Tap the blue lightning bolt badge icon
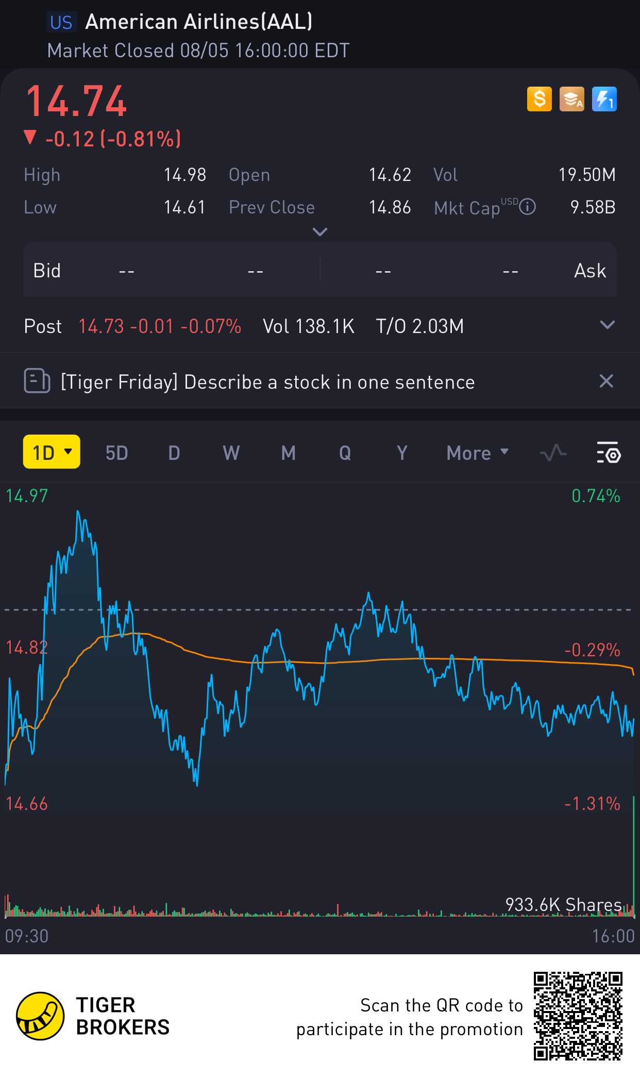This screenshot has height=1078, width=640. click(x=604, y=99)
